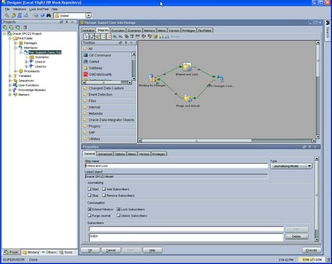The image size is (332, 264).
Task: Switch to the Execution tab of the package
Action: (118, 31)
